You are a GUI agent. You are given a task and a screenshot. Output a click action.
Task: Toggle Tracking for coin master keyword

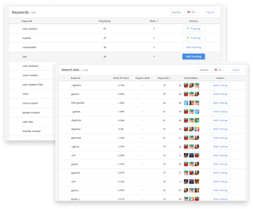point(194,29)
